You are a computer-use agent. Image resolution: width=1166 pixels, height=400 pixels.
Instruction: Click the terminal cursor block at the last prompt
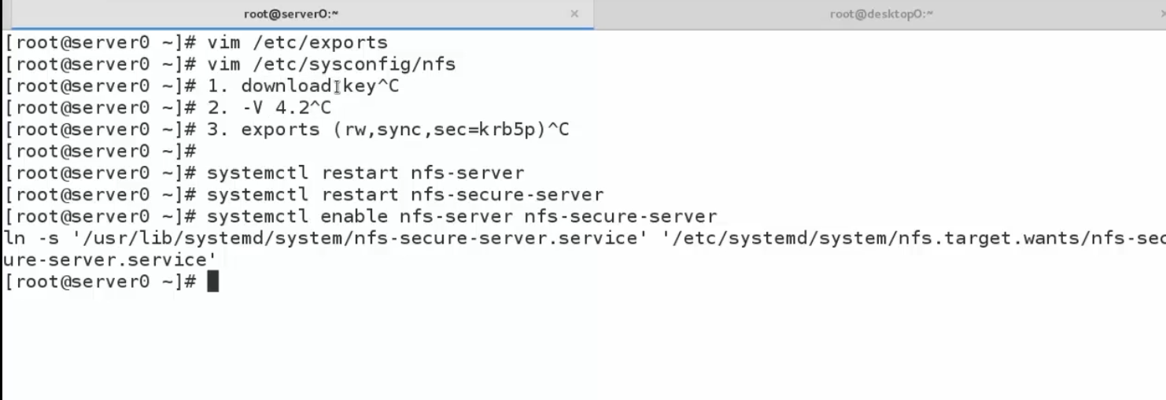(x=212, y=281)
